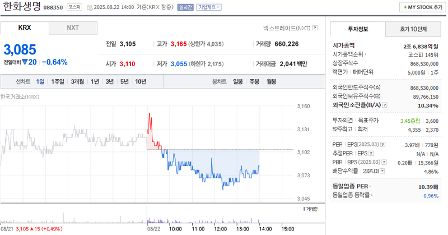
Task: Open the 시가총액순위 arrow link
Action: click(349, 54)
